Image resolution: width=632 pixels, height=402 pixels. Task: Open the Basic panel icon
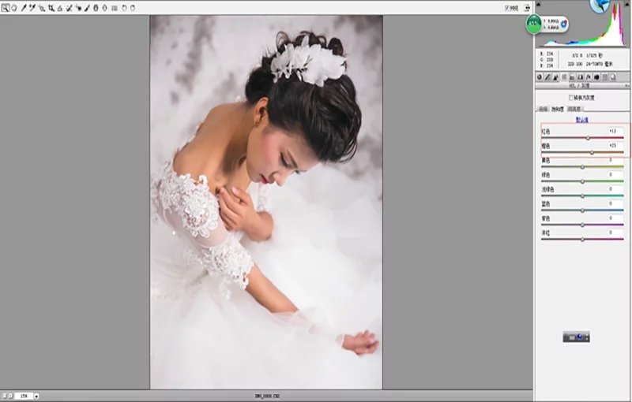pos(540,76)
